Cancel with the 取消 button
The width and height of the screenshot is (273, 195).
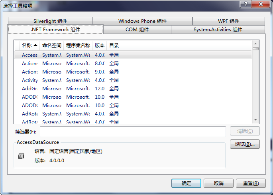[x=218, y=183]
